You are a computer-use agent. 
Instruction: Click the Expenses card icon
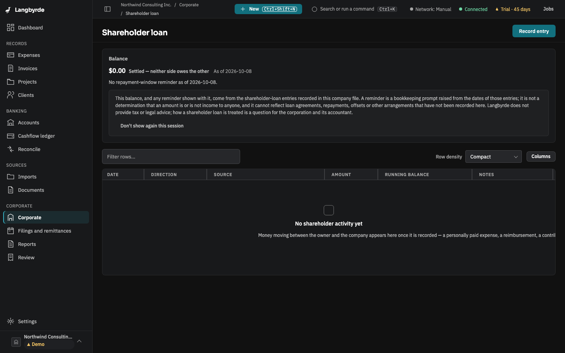[11, 55]
